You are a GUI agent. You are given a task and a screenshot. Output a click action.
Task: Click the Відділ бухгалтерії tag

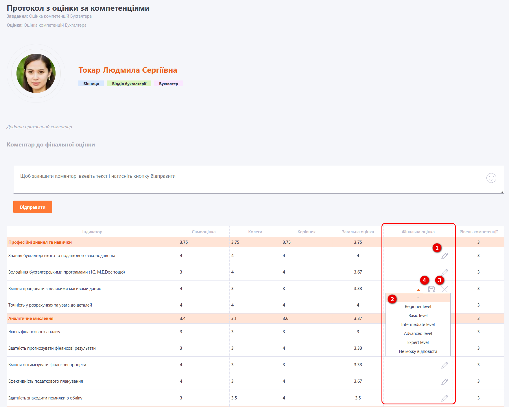click(x=129, y=84)
